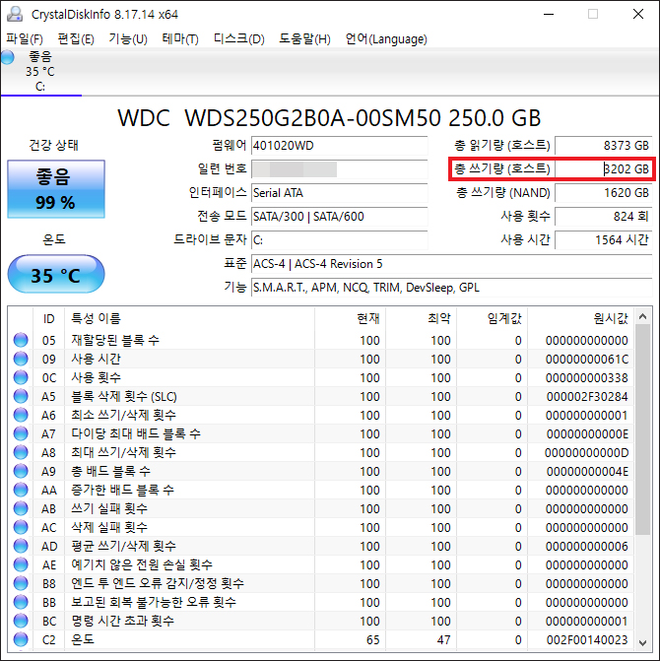The image size is (660, 661).
Task: Click the 임계값 column header
Action: click(492, 318)
